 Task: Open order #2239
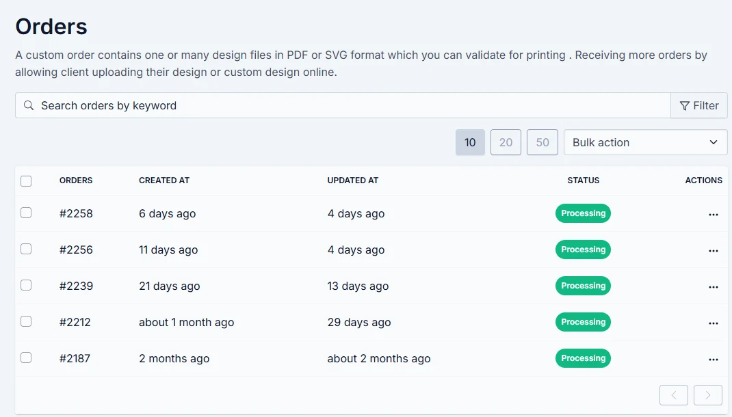pyautogui.click(x=76, y=286)
